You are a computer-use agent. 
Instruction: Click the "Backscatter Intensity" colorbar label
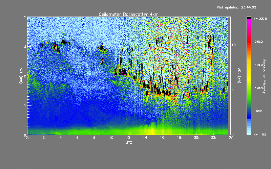pos(265,76)
